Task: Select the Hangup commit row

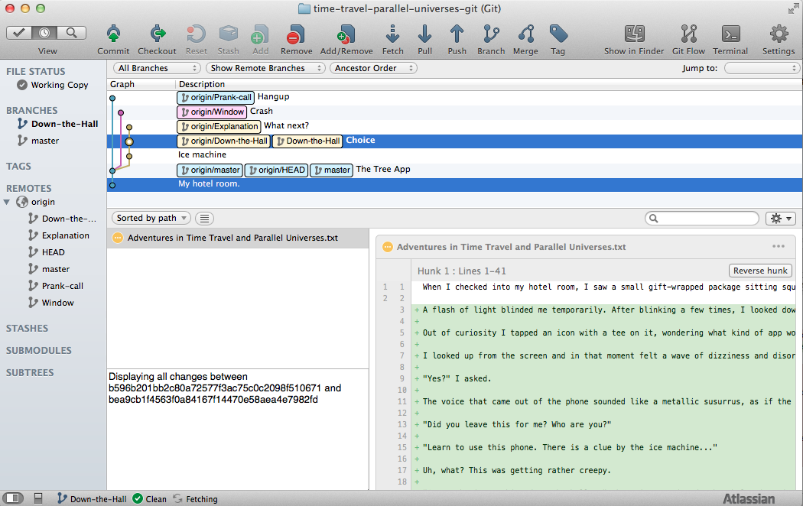Action: pos(455,97)
